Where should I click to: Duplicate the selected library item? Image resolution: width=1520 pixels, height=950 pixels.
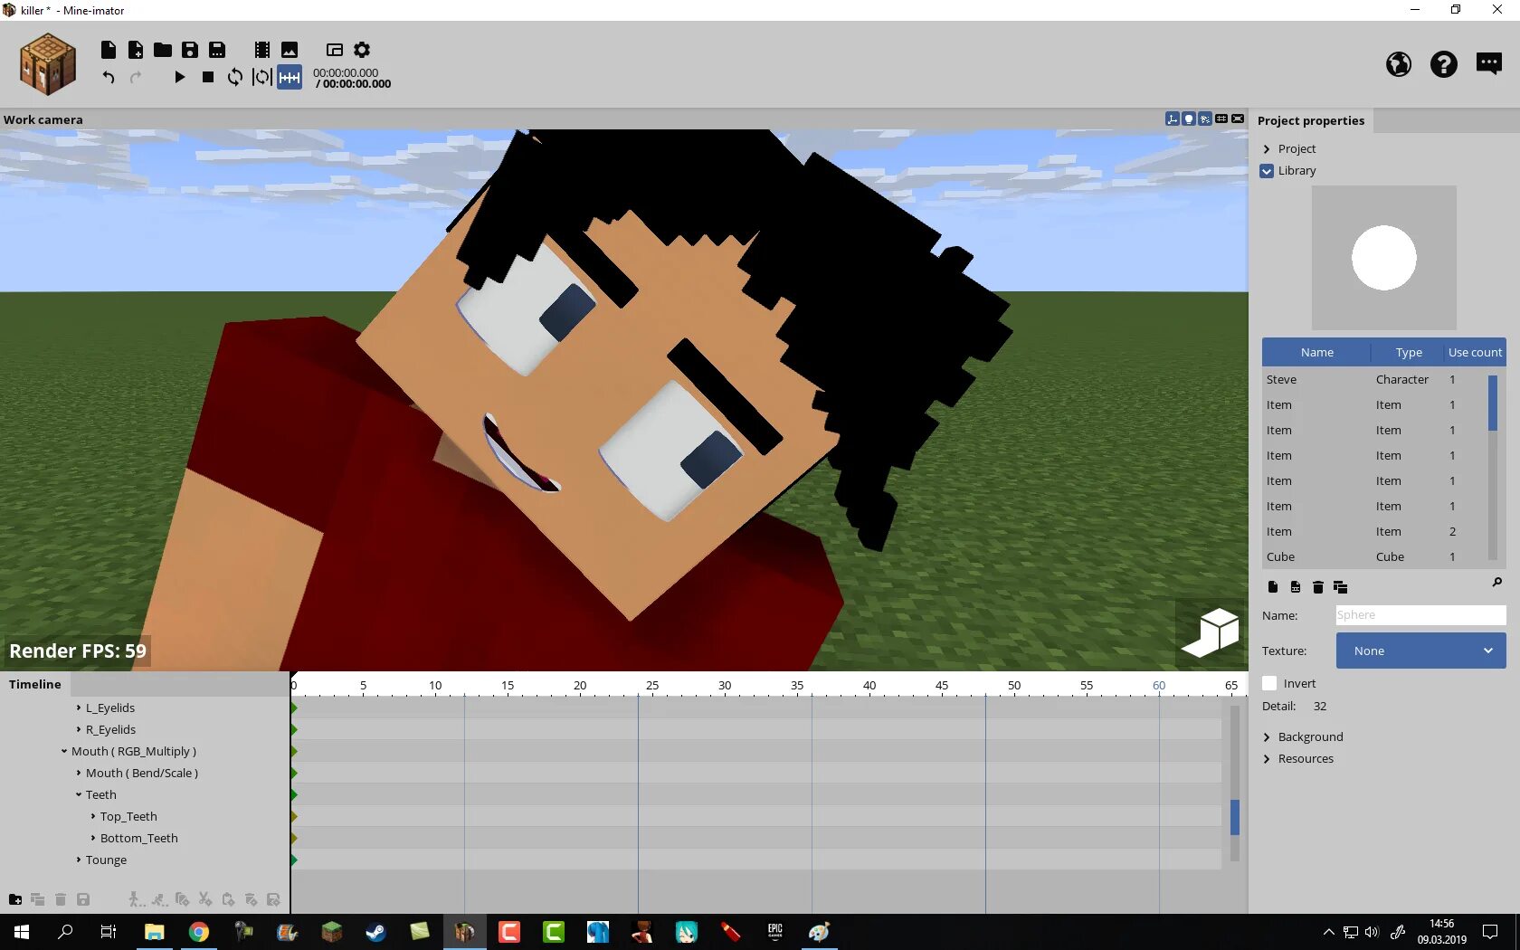pyautogui.click(x=1341, y=587)
